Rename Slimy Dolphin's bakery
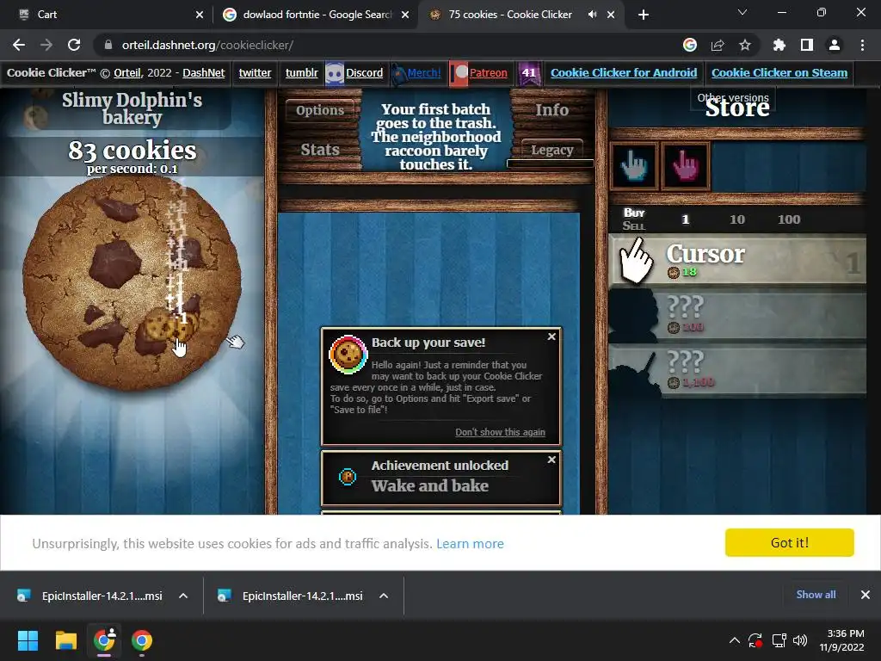Viewport: 881px width, 661px height. (x=132, y=108)
